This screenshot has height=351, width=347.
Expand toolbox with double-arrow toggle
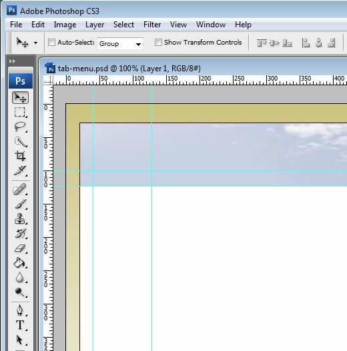coord(12,61)
